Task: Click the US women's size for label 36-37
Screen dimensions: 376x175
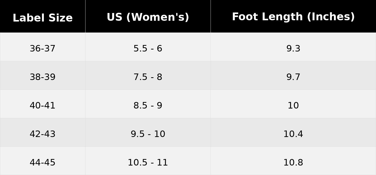Action: coord(148,48)
